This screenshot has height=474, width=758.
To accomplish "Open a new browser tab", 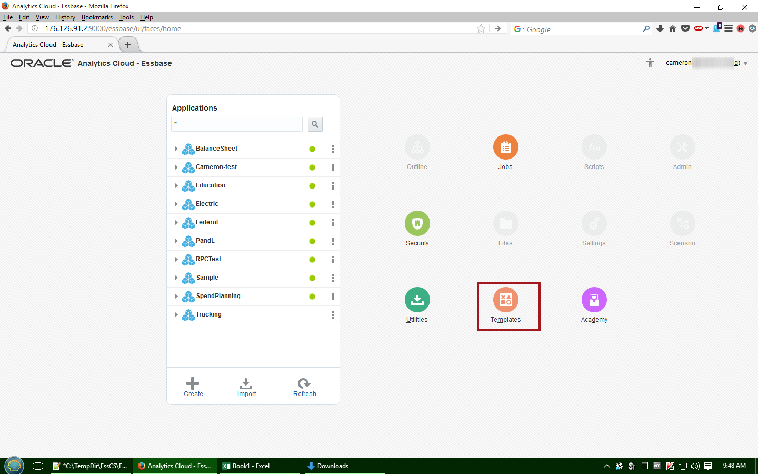I will (x=128, y=45).
